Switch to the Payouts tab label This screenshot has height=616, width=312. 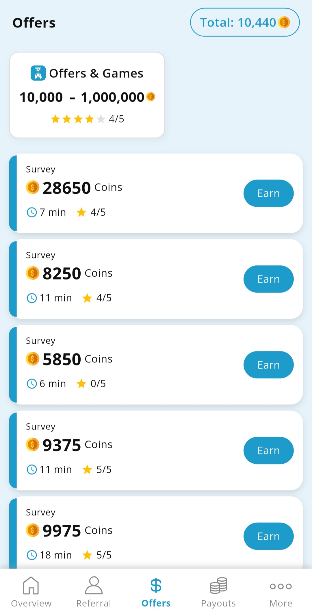218,603
